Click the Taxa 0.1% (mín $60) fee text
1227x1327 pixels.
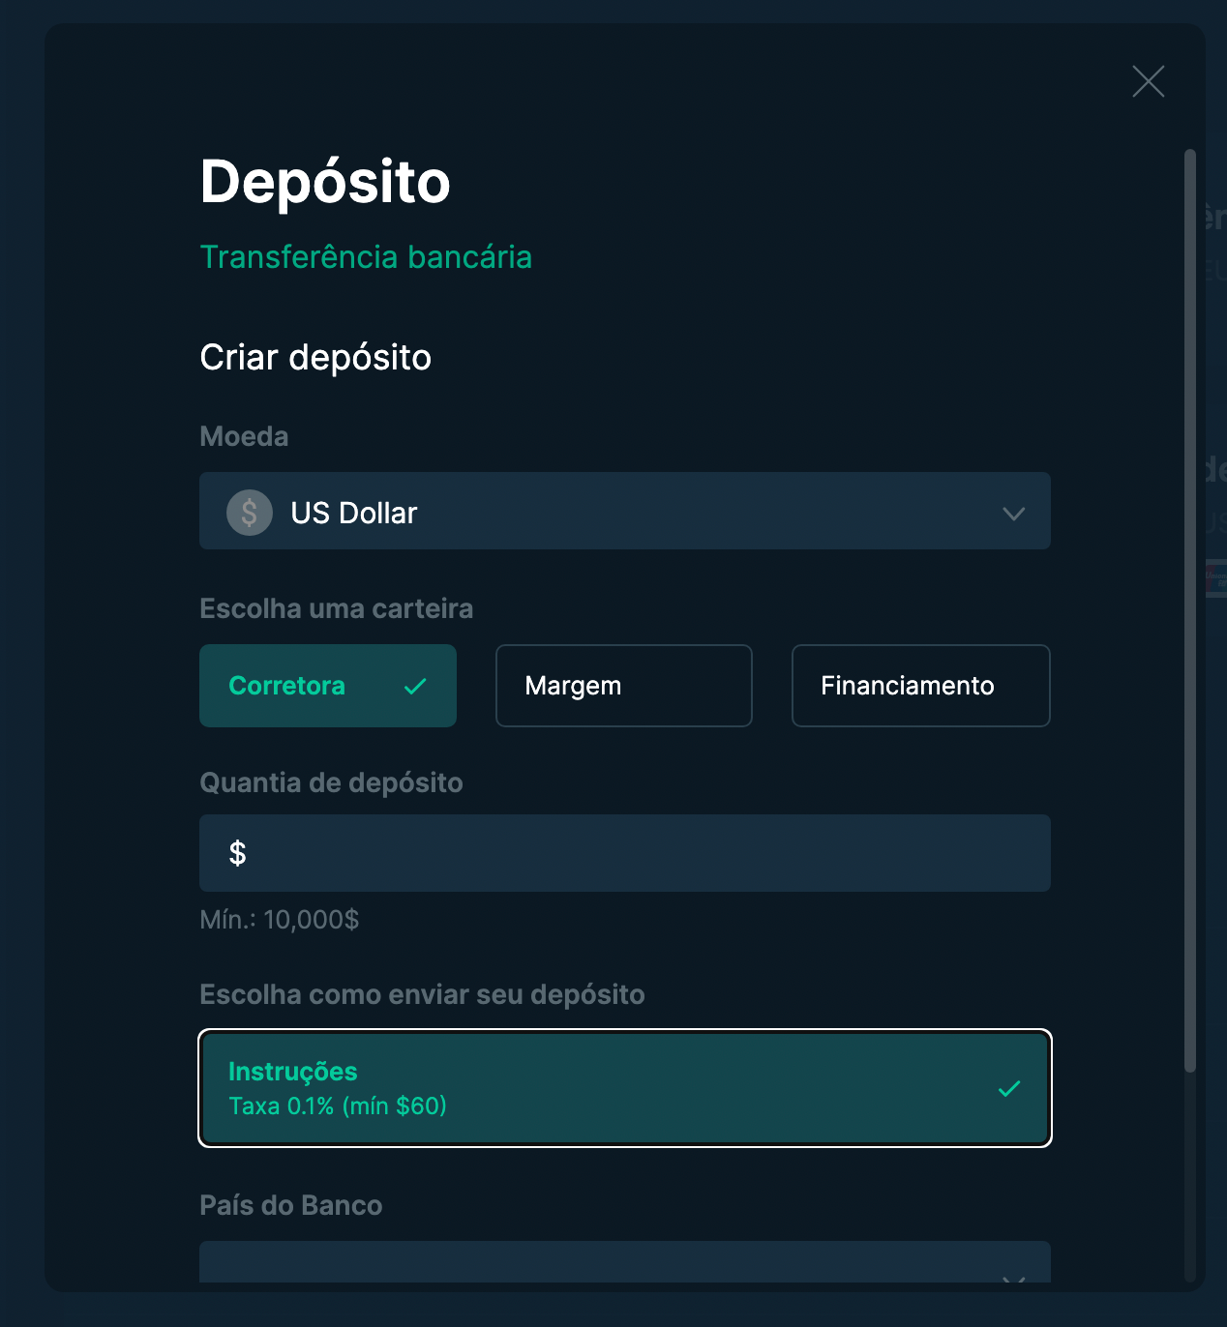coord(338,1106)
